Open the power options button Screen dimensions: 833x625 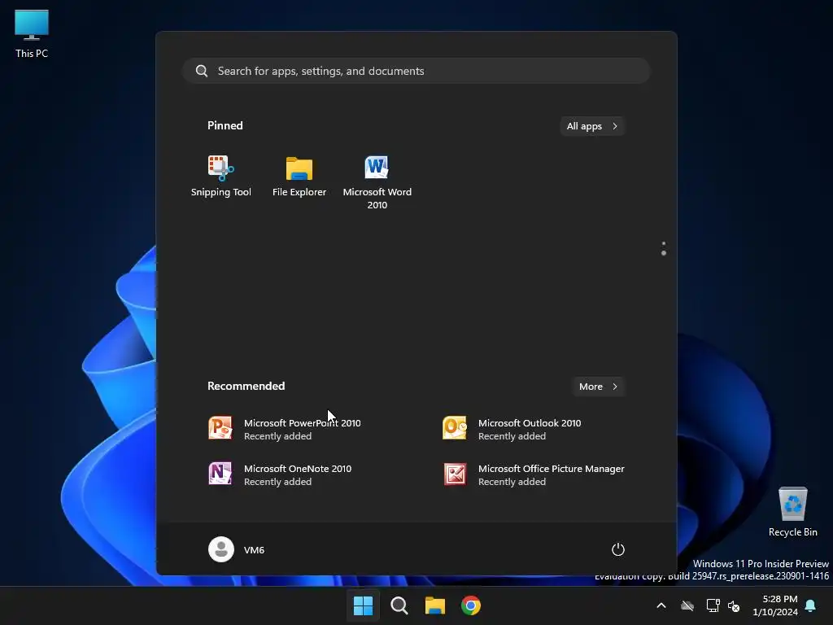click(618, 549)
